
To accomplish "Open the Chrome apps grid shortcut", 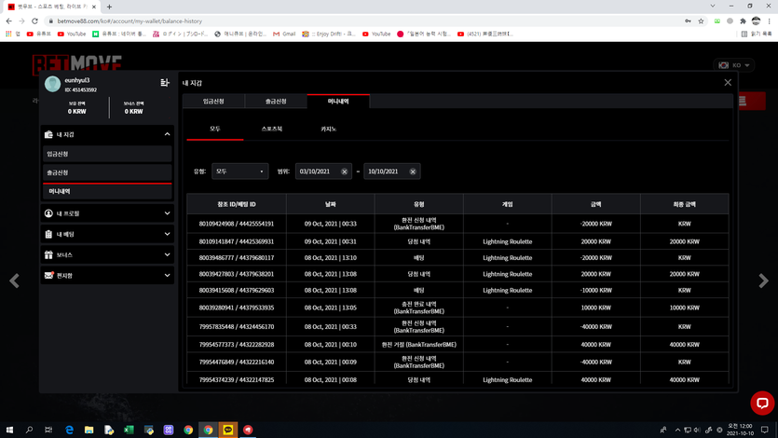I will tap(8, 34).
